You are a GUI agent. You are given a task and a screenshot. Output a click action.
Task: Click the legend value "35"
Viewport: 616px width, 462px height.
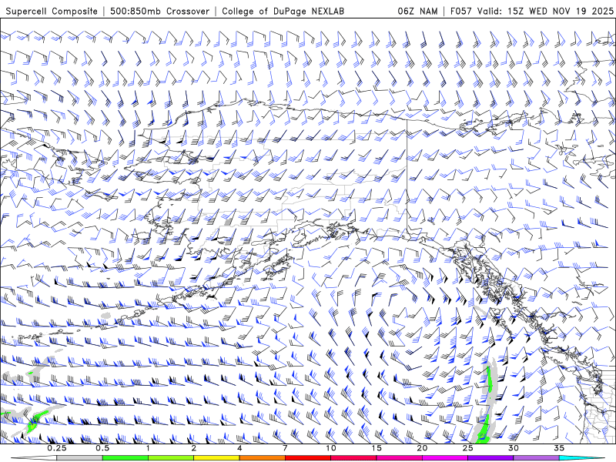559,448
